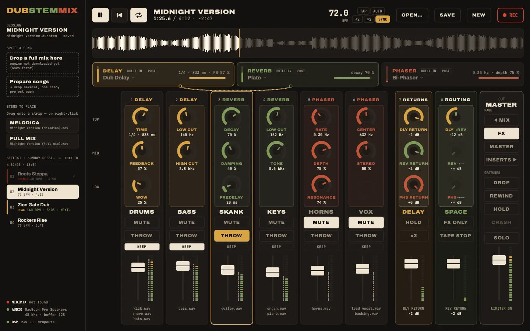Click the DECAY knob on Skank strip
530x331 pixels.
click(x=232, y=117)
